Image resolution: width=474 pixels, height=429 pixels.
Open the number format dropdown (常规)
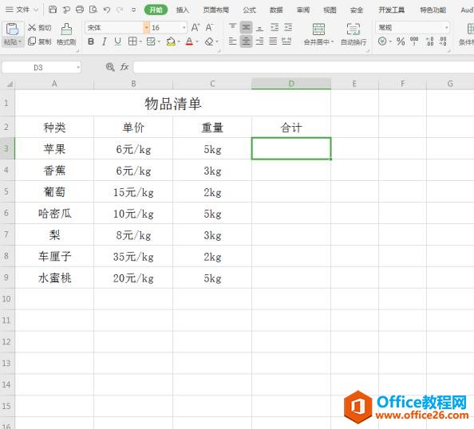tap(446, 27)
